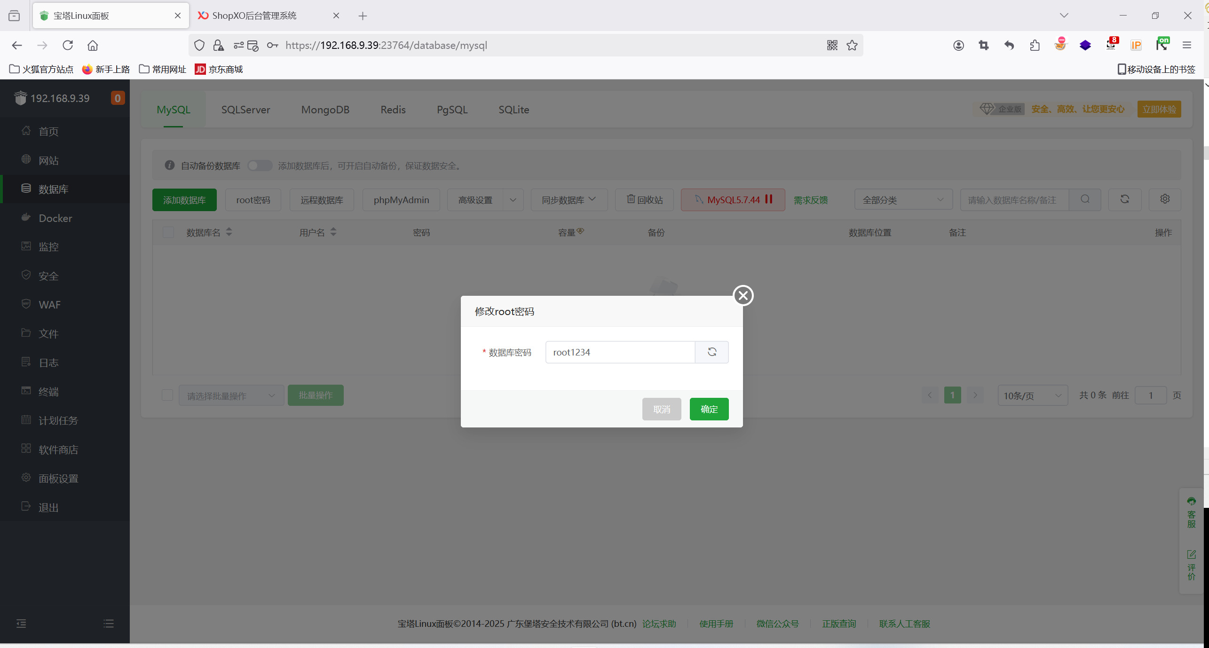Check the select-all databases header checkbox
1209x648 pixels.
[168, 232]
